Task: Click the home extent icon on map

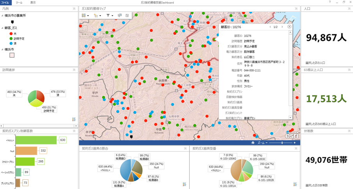Action: click(x=253, y=143)
